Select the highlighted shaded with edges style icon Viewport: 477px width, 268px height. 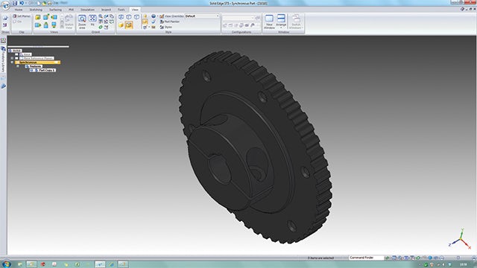click(x=129, y=25)
